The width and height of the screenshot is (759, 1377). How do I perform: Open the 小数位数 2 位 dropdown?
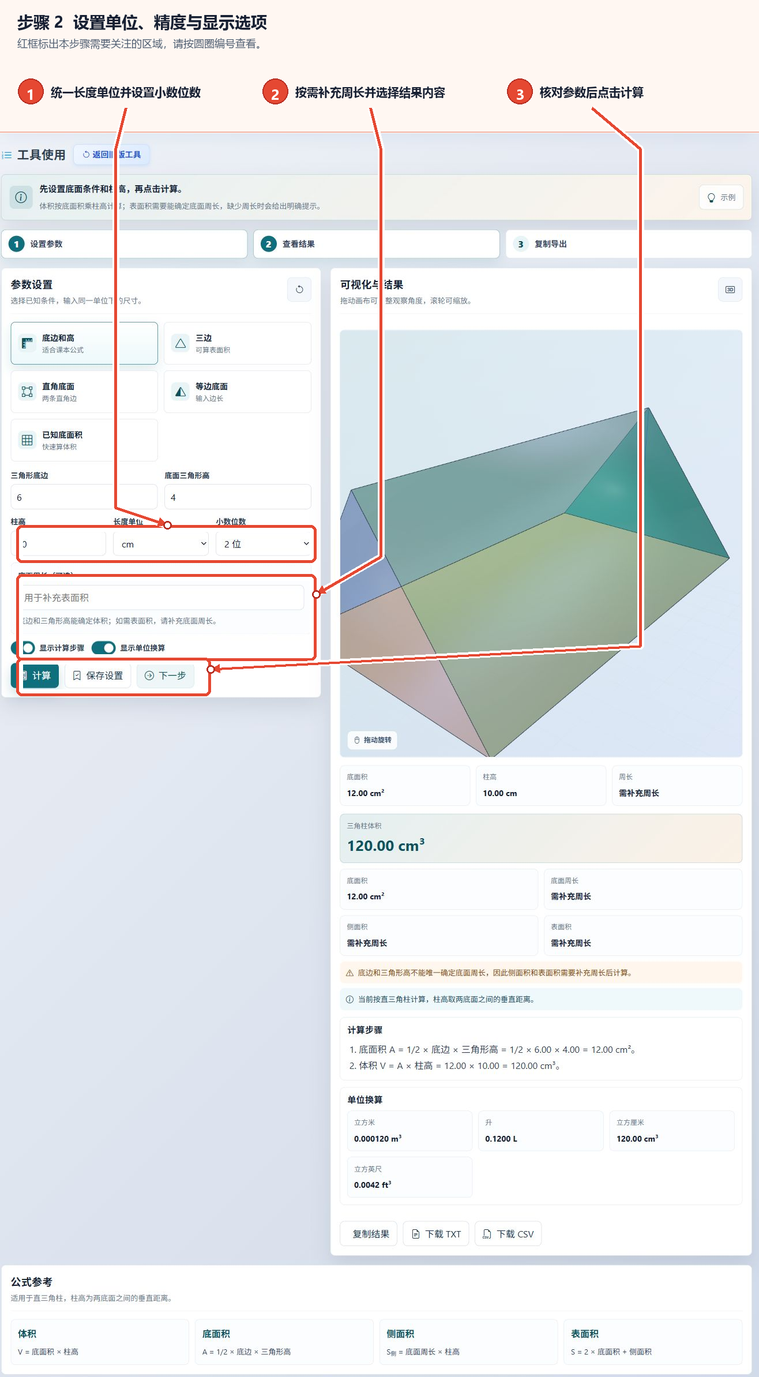coord(264,544)
